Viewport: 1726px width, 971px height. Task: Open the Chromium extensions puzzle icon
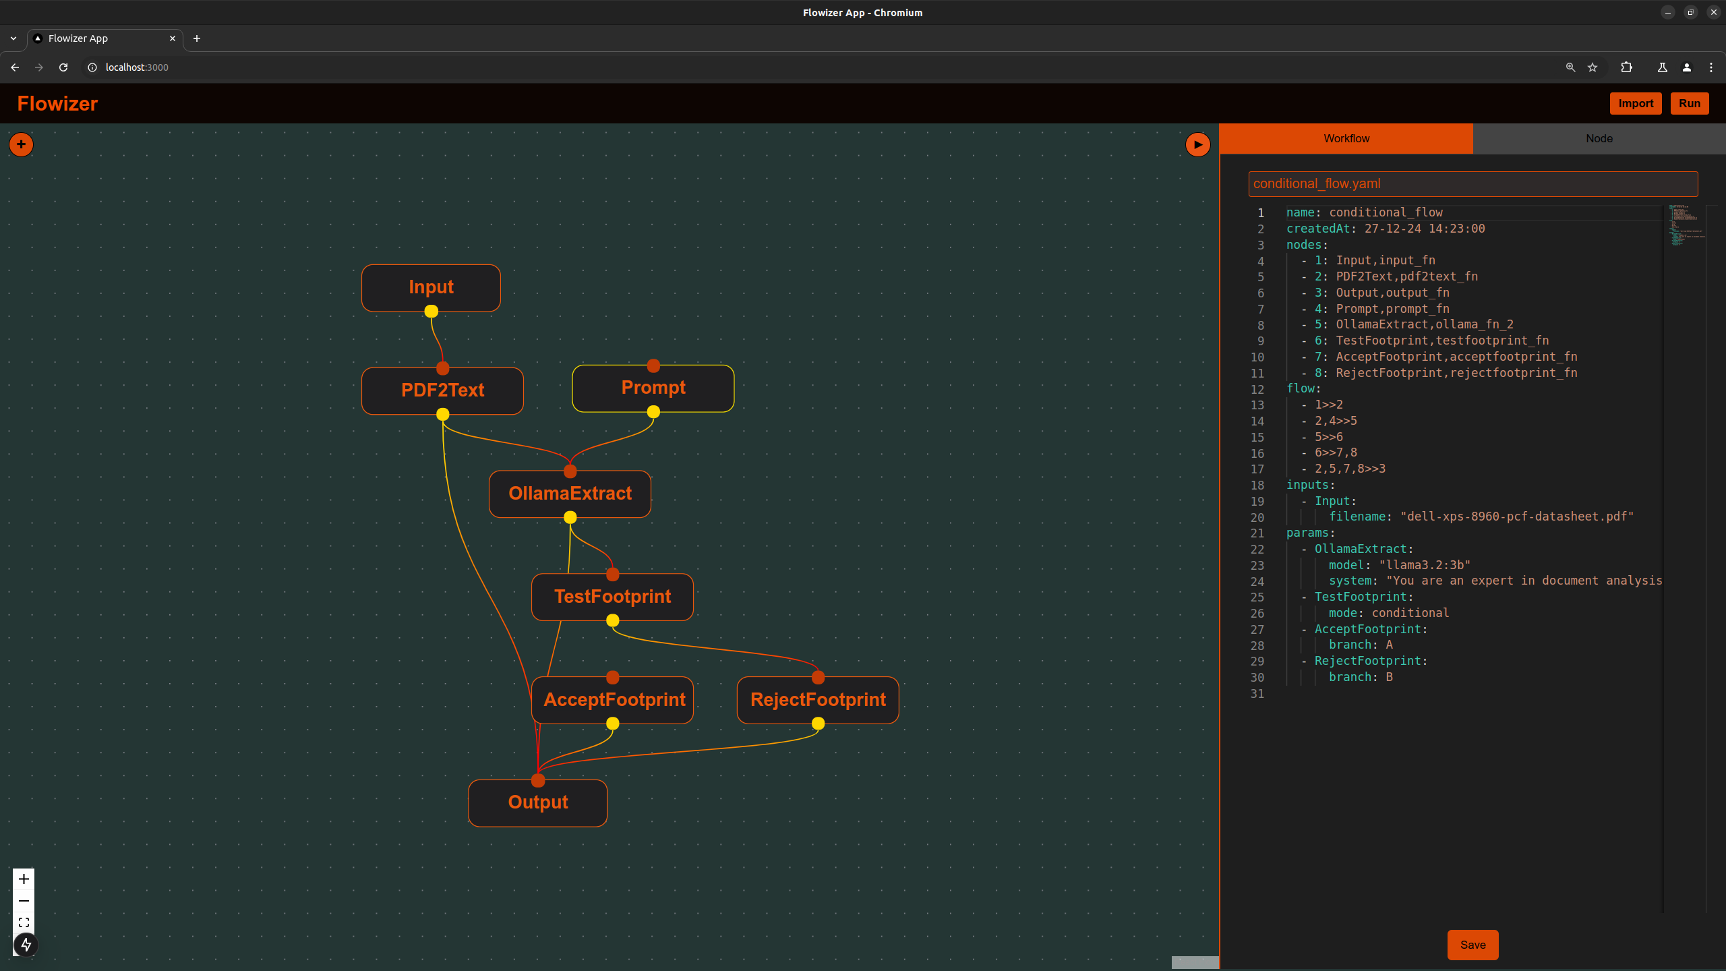coord(1626,67)
